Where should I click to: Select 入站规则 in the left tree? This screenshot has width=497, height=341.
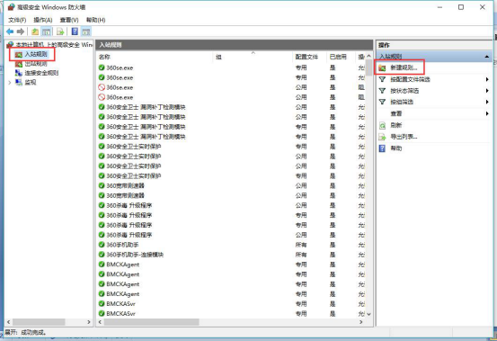tap(36, 54)
